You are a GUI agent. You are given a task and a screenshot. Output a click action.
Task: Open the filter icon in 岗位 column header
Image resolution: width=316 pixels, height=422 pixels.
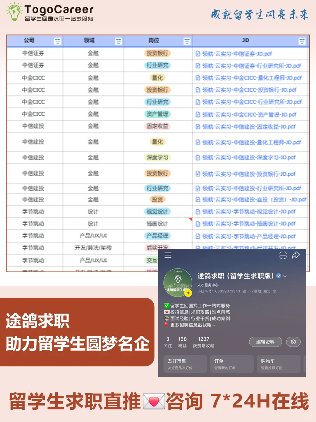click(x=187, y=41)
